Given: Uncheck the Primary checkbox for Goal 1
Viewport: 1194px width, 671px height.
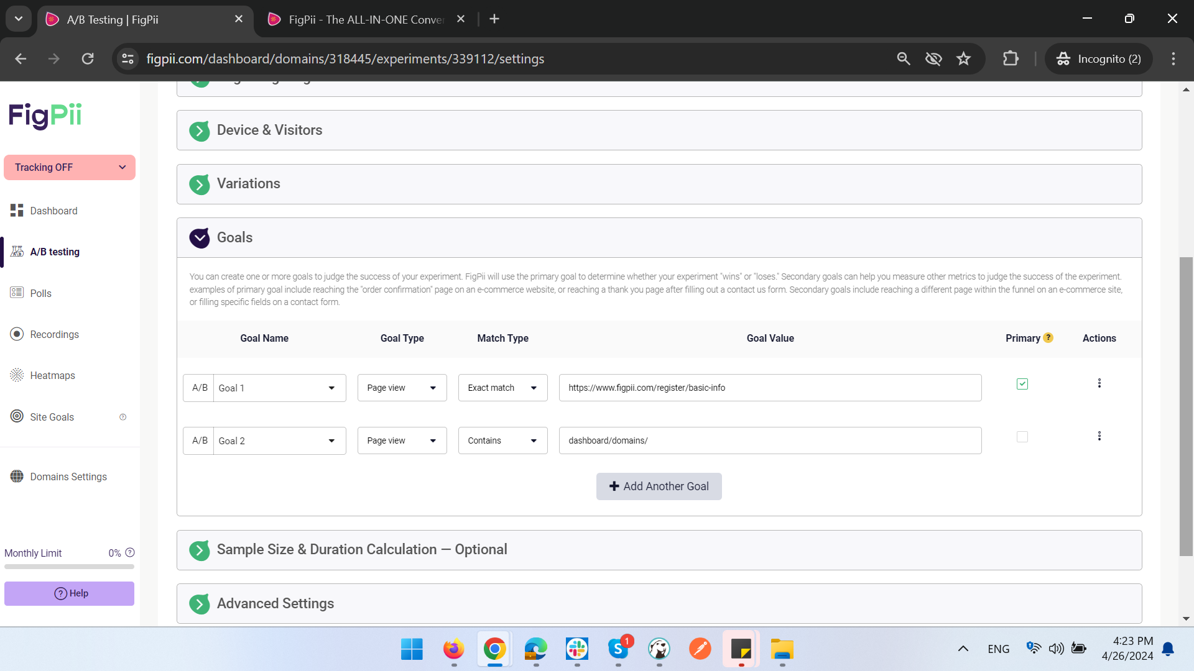Looking at the screenshot, I should 1022,384.
